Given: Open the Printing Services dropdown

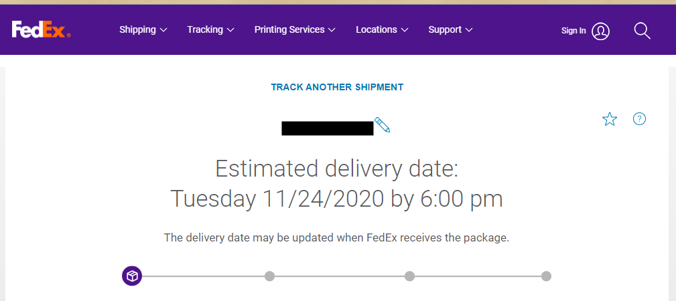Looking at the screenshot, I should point(295,30).
